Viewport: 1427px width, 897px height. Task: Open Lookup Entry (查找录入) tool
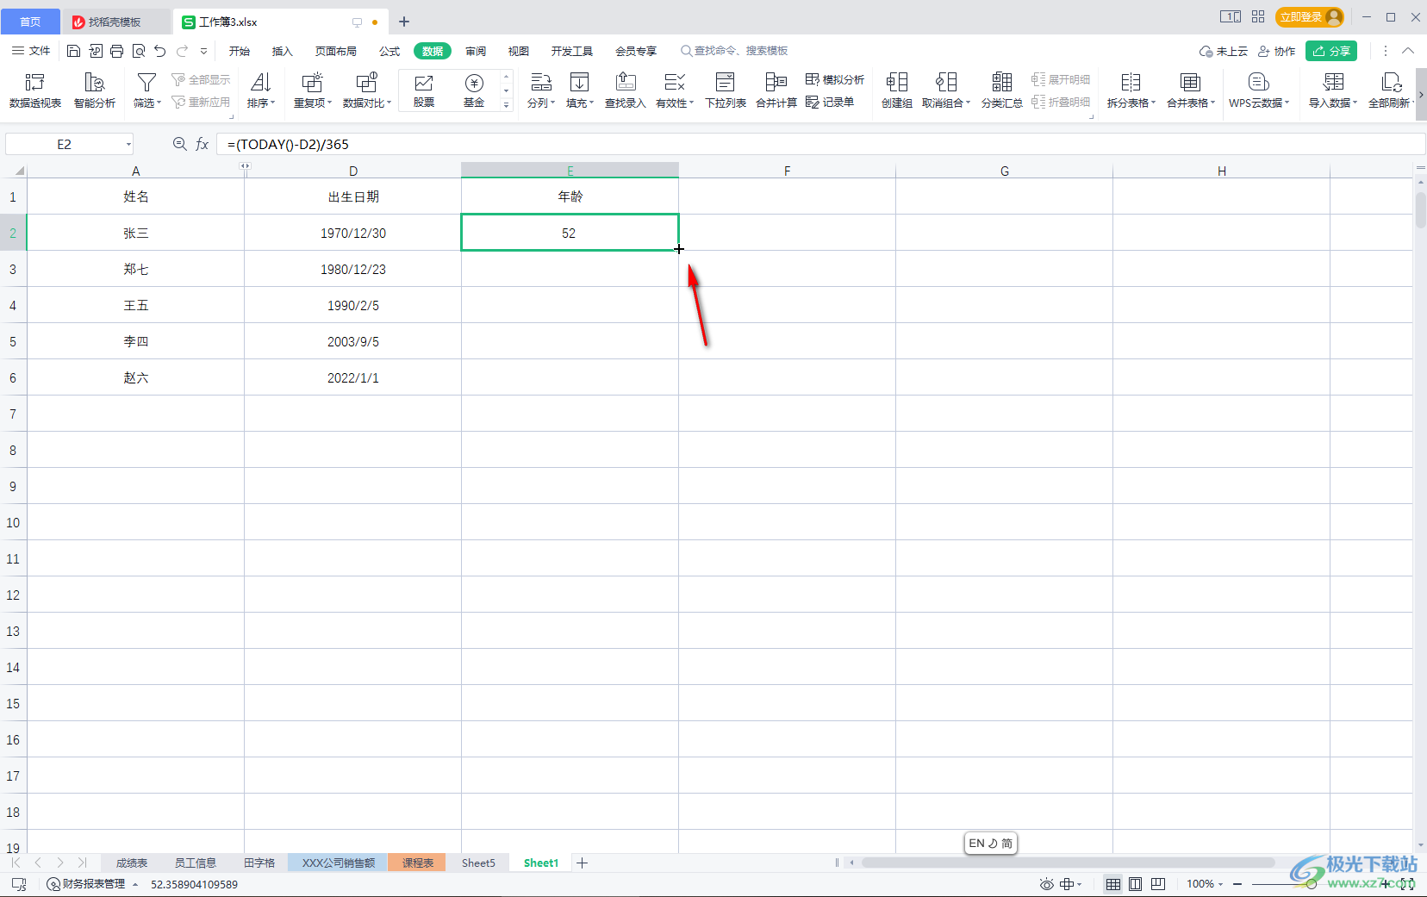click(x=626, y=90)
